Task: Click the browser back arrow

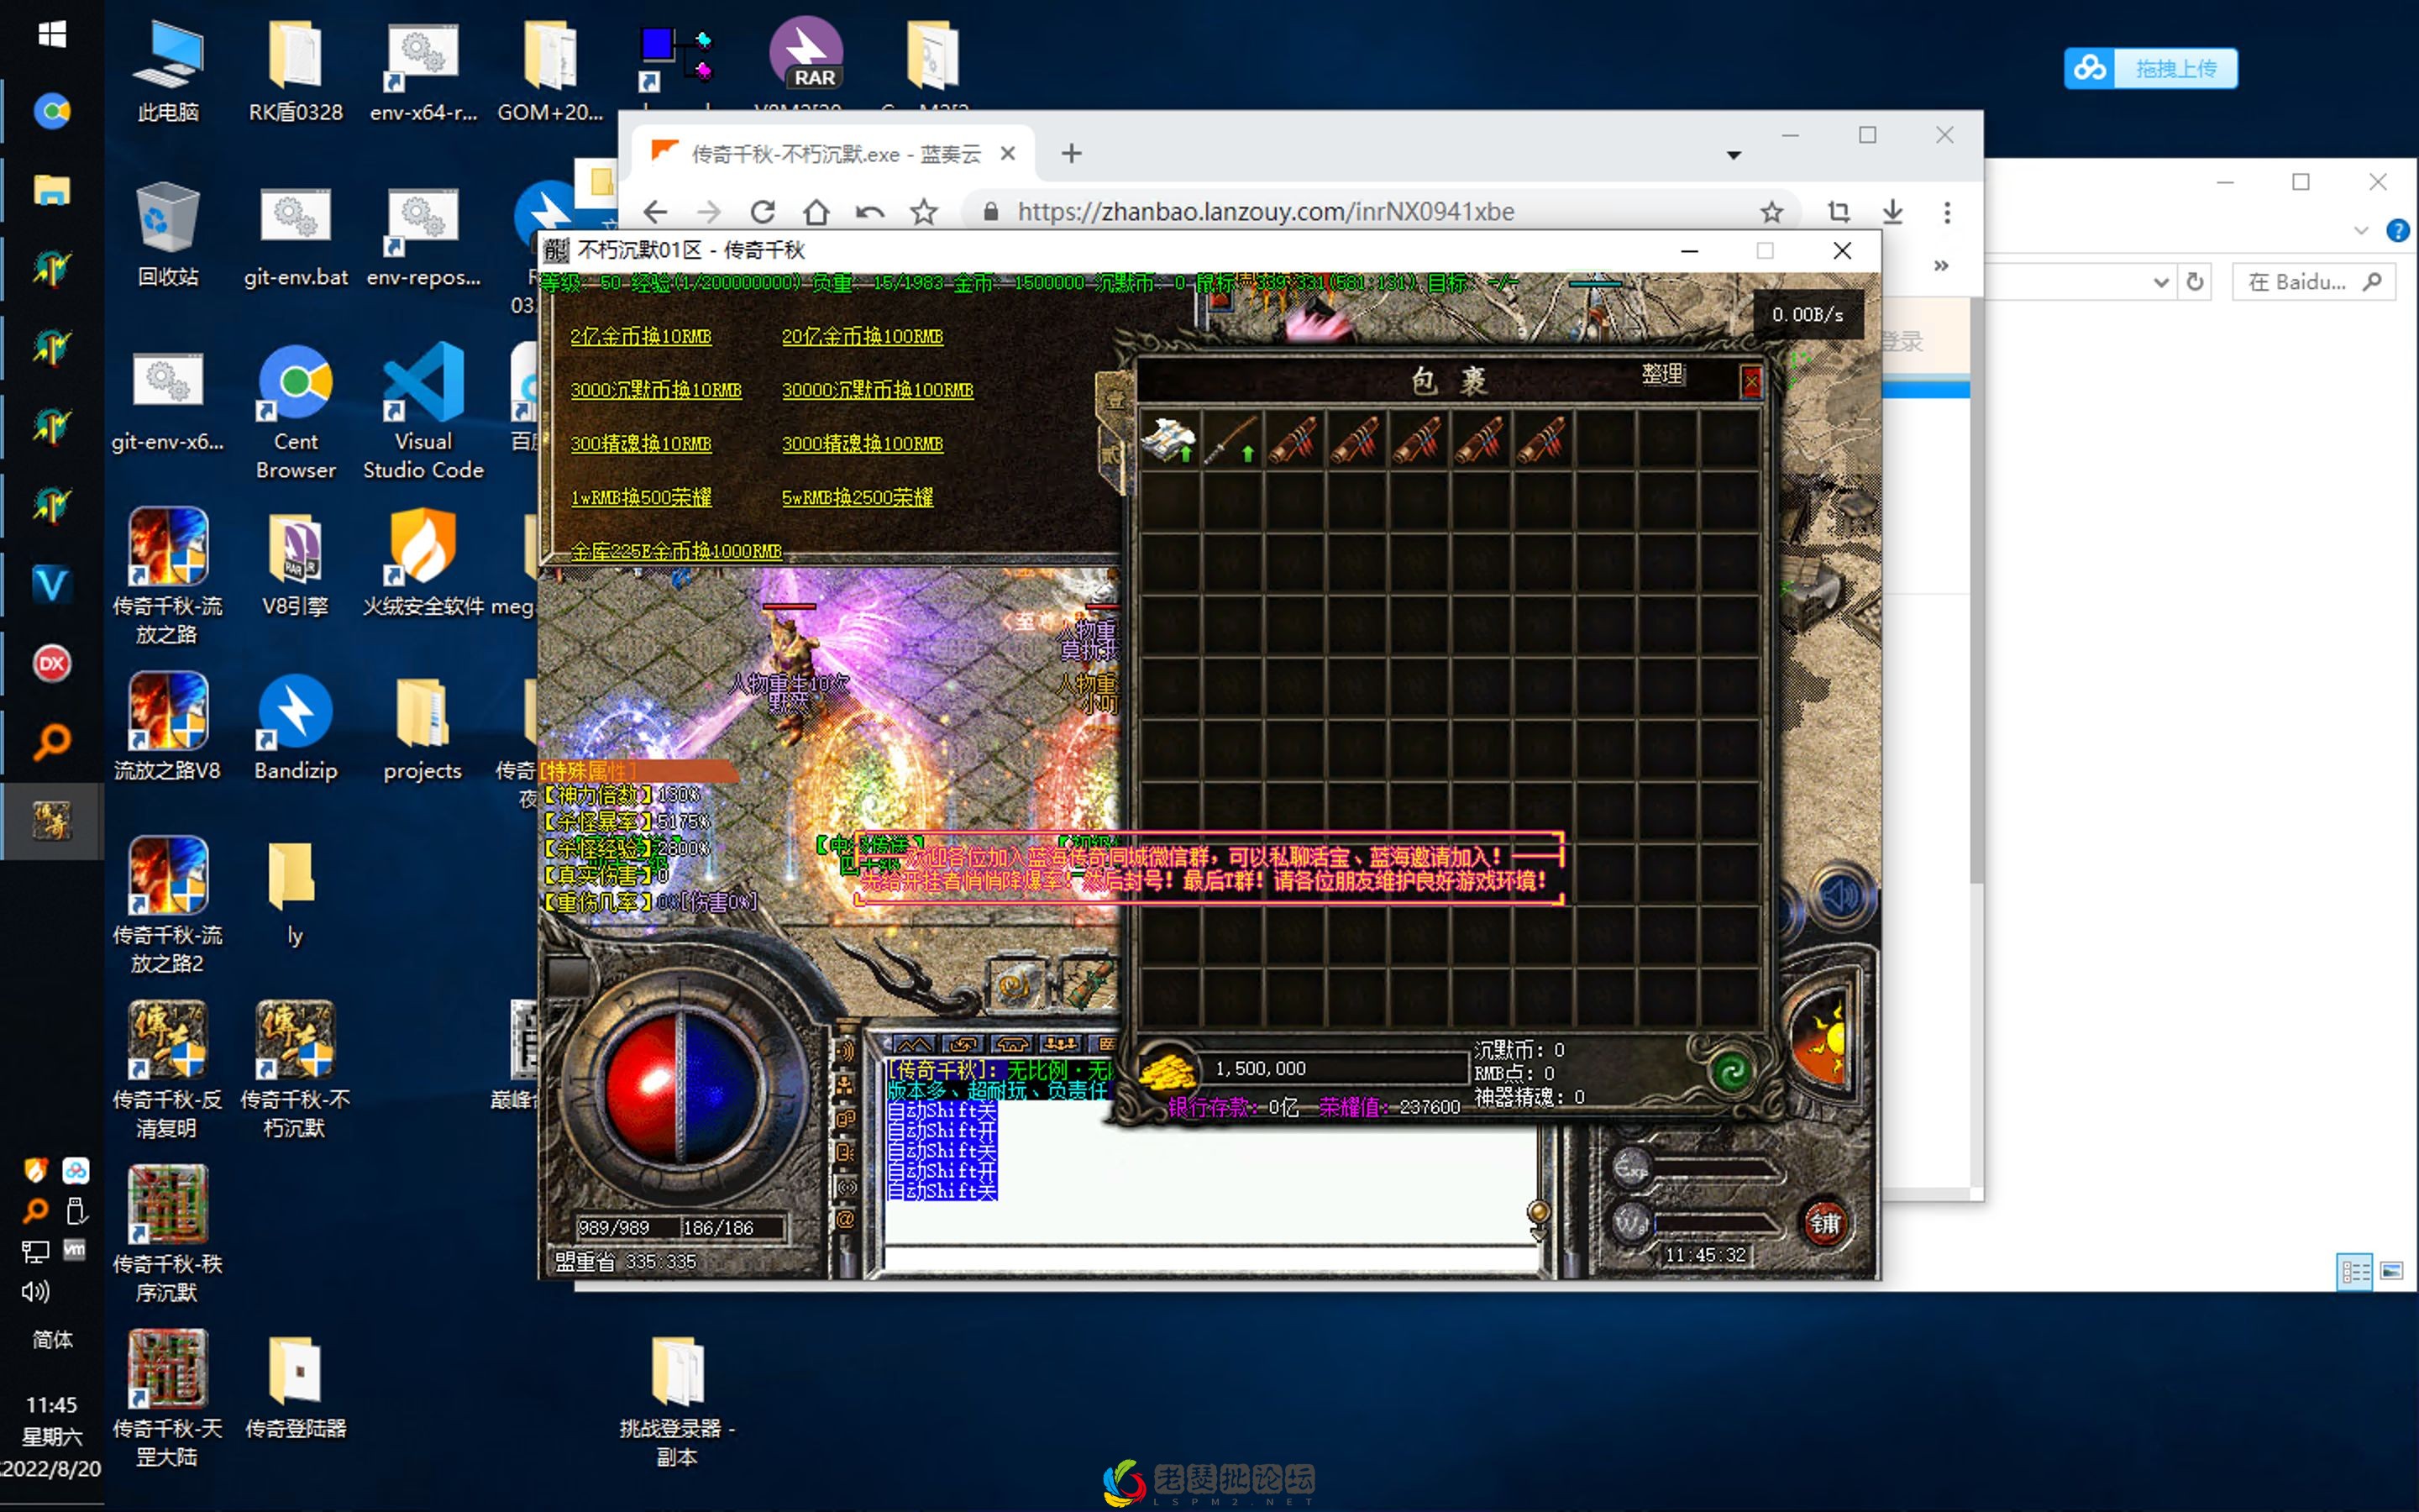Action: point(655,212)
